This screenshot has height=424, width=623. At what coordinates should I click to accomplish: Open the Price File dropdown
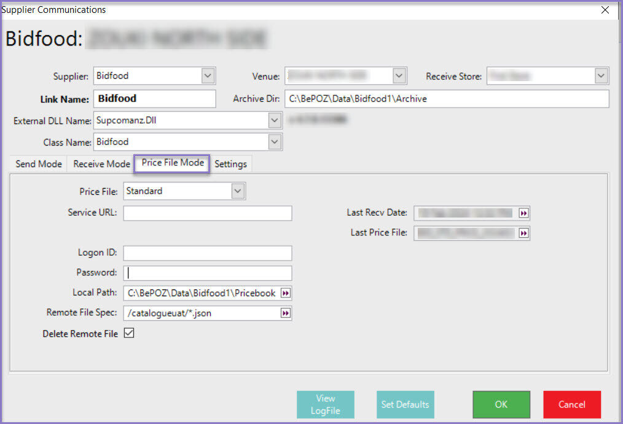pyautogui.click(x=238, y=191)
